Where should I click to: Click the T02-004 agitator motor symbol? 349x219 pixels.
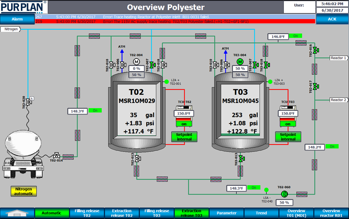[136, 61]
